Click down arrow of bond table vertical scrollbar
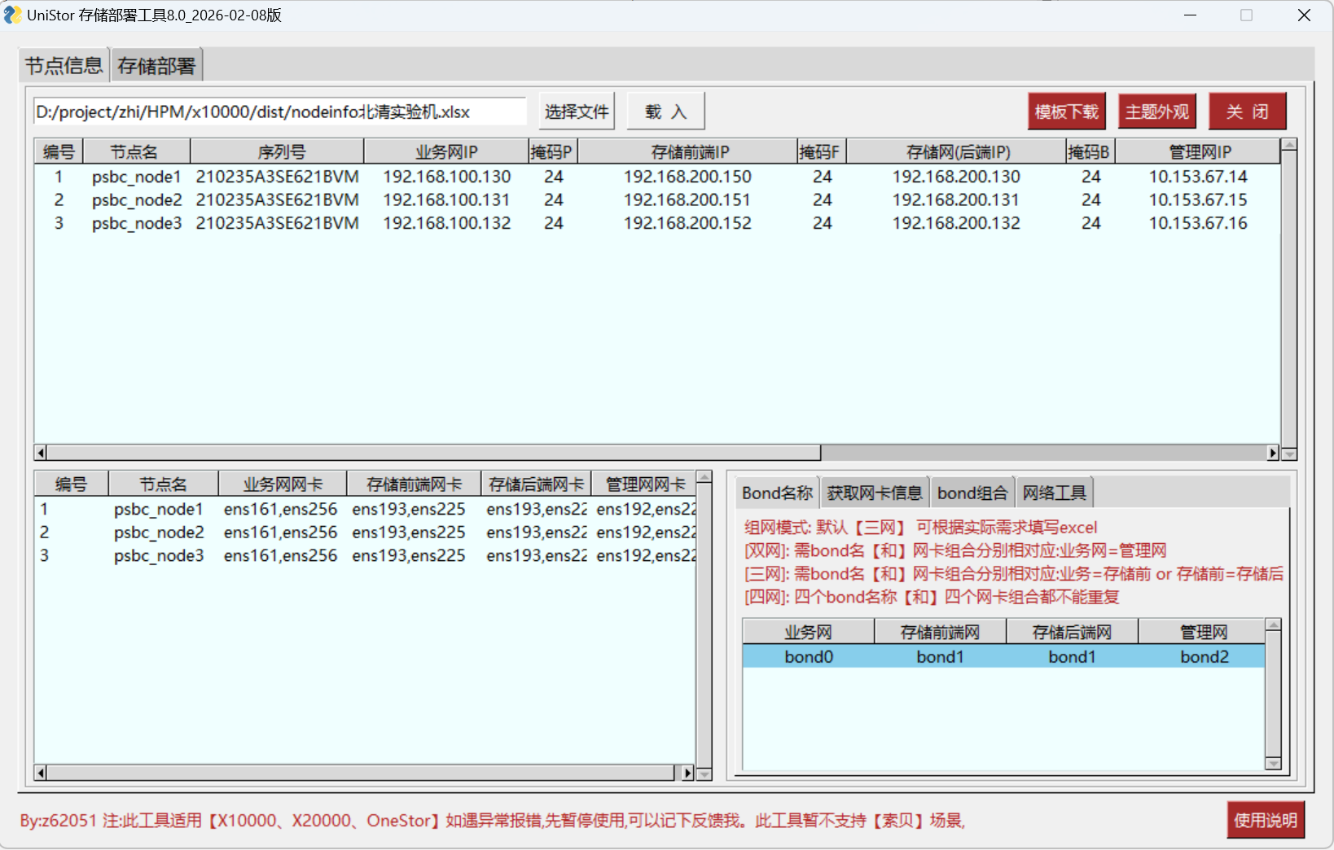1334x850 pixels. 1273,763
